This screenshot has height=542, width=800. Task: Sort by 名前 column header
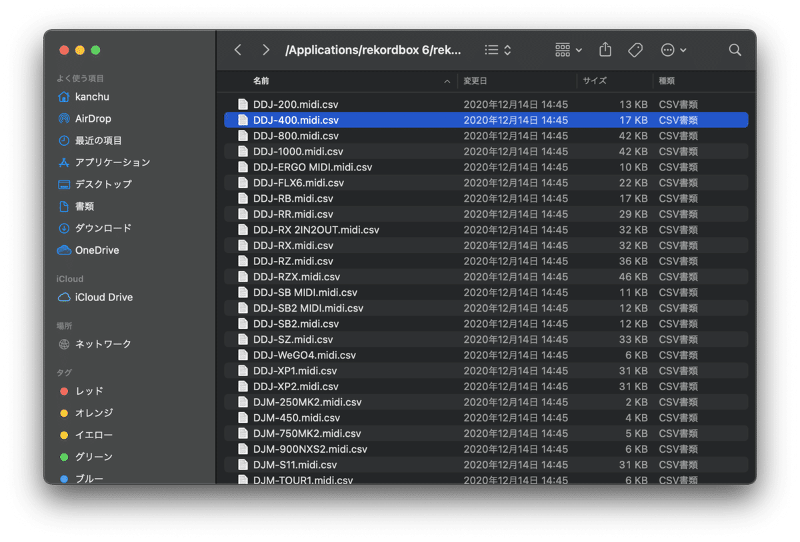point(261,81)
